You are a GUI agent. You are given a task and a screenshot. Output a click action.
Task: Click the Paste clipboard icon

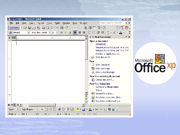coord(62,28)
